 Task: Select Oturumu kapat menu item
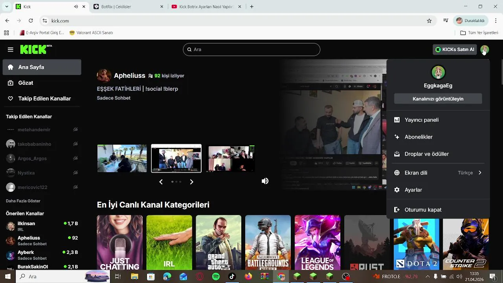click(x=438, y=210)
